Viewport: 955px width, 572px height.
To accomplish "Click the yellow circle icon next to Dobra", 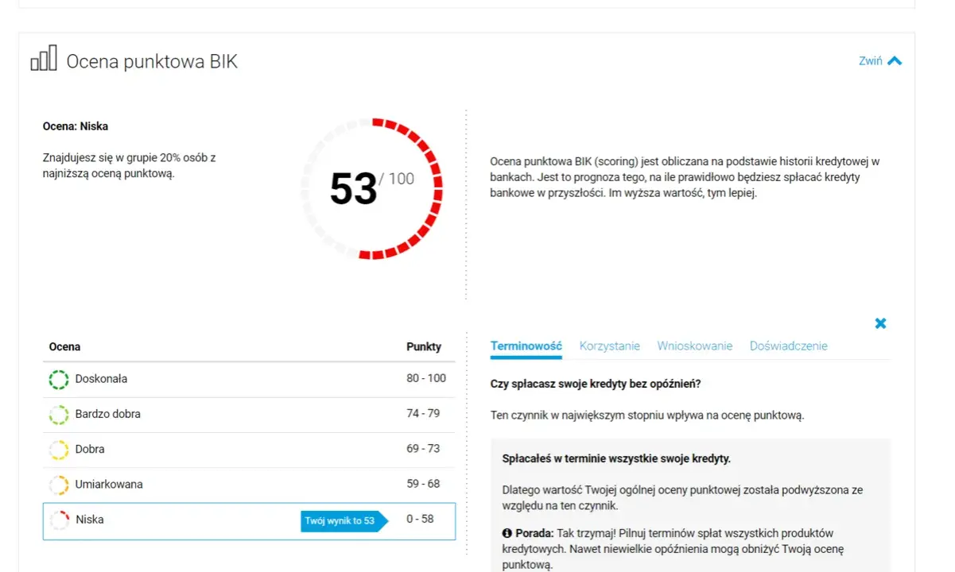I will tap(59, 450).
